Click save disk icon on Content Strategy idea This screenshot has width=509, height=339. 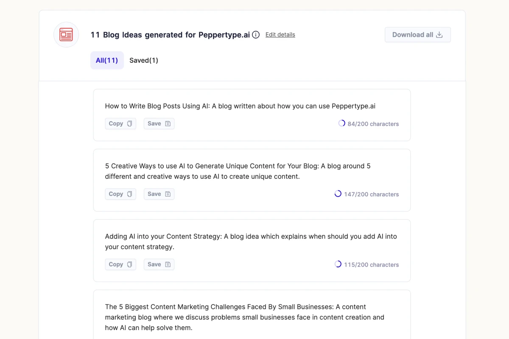(168, 264)
